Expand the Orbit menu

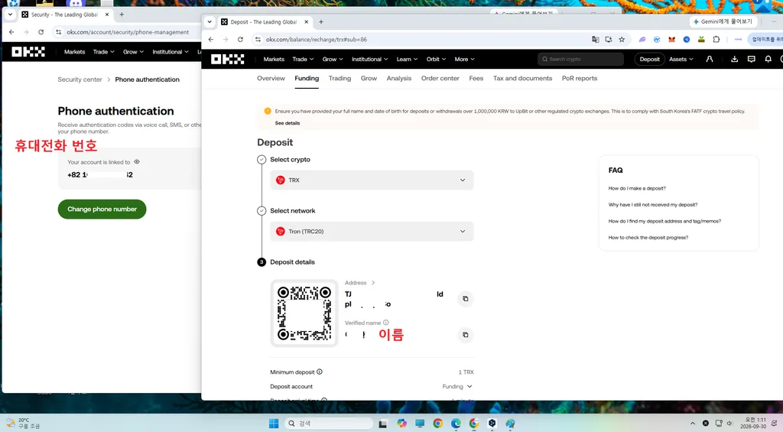click(x=436, y=59)
